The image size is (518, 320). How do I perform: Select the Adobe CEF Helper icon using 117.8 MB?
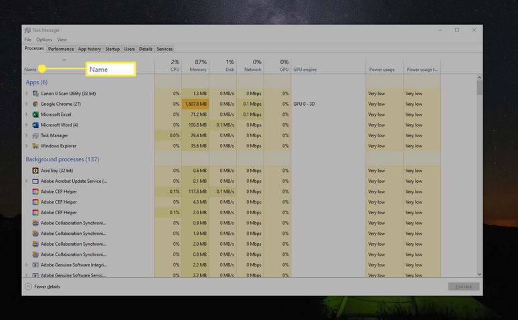coord(35,191)
